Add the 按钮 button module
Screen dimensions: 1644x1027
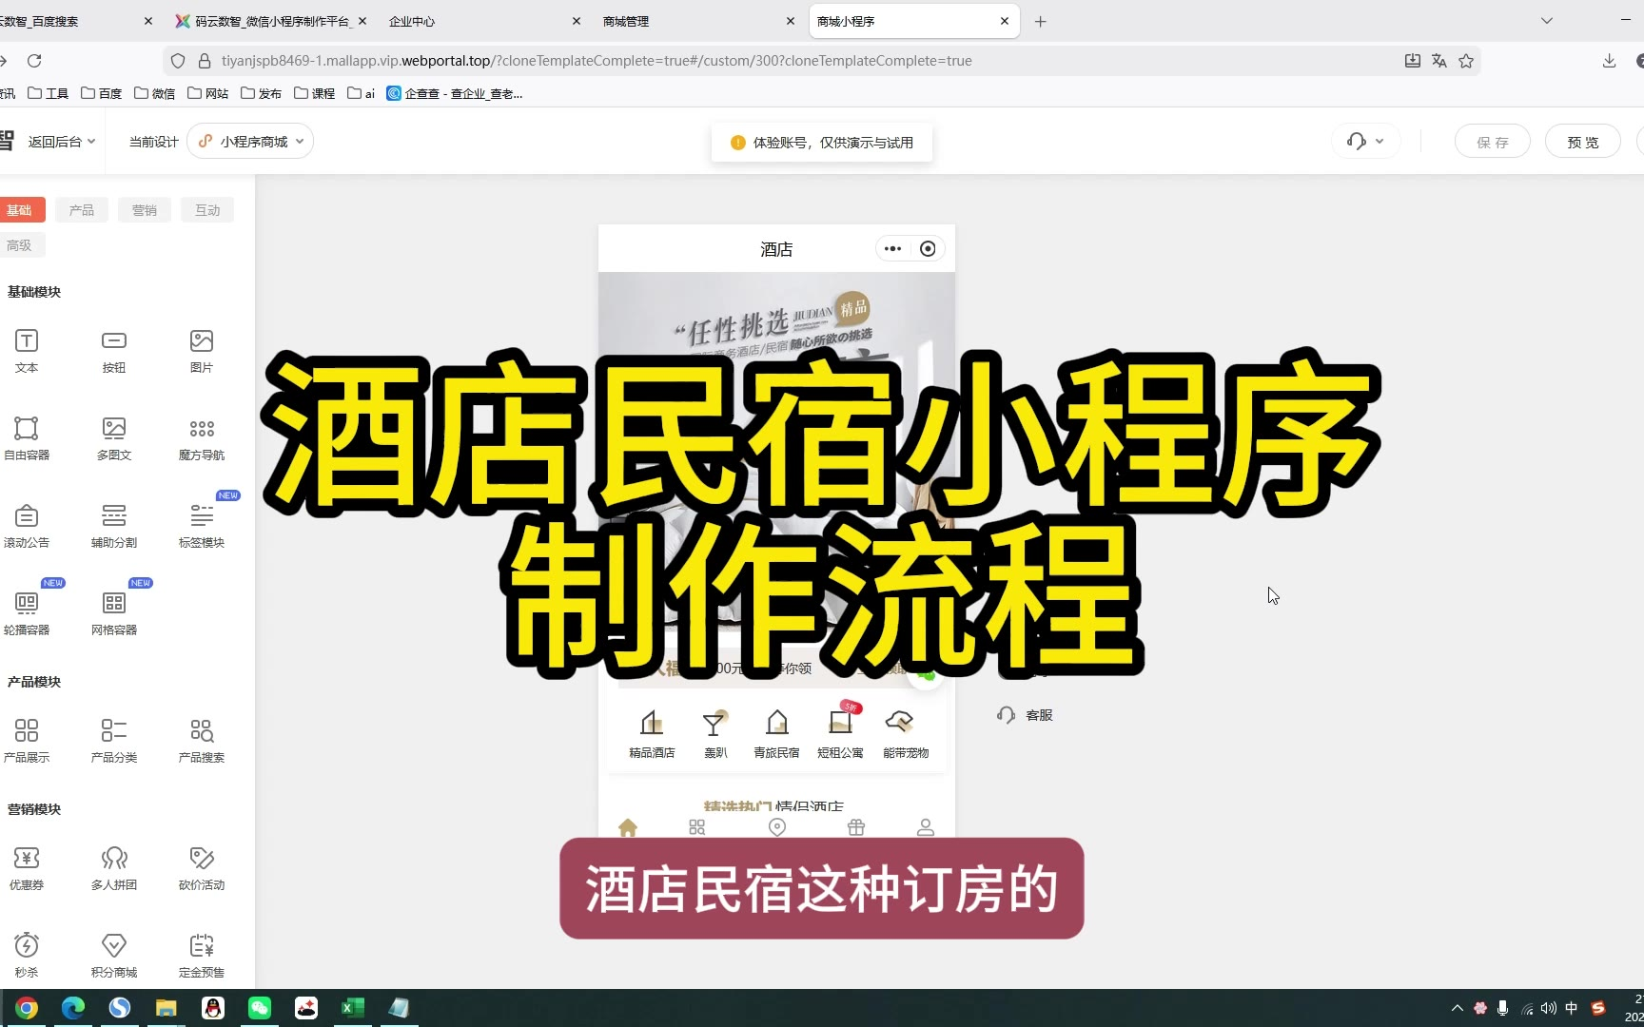[114, 351]
